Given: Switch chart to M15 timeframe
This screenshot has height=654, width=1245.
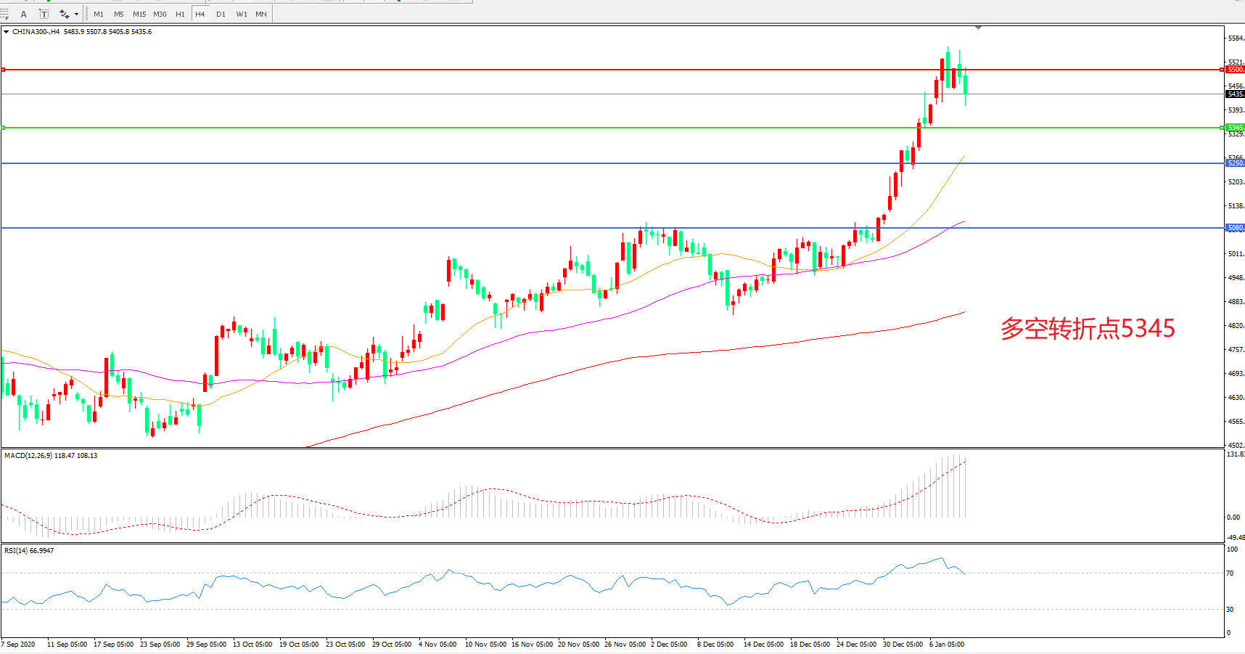Looking at the screenshot, I should [139, 14].
